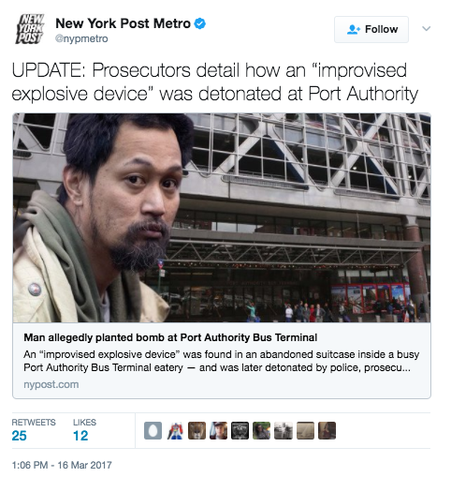Click the blue verified badge
Viewport: 451px width, 477px height.
200,23
